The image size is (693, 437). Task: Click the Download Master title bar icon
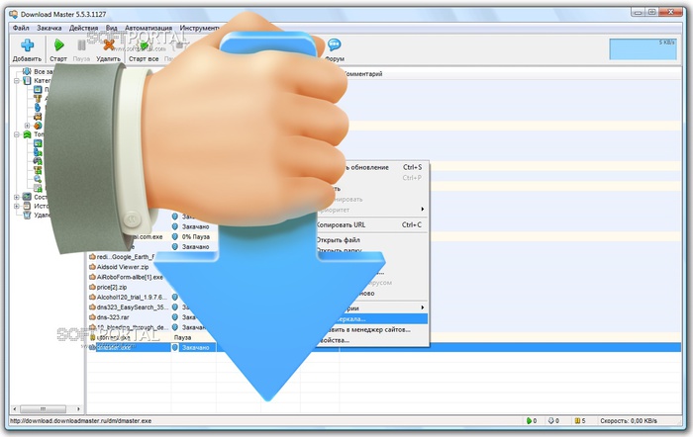point(14,14)
